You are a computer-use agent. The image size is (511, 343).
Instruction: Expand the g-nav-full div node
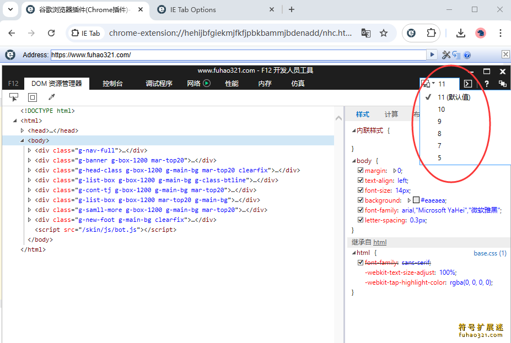point(29,150)
